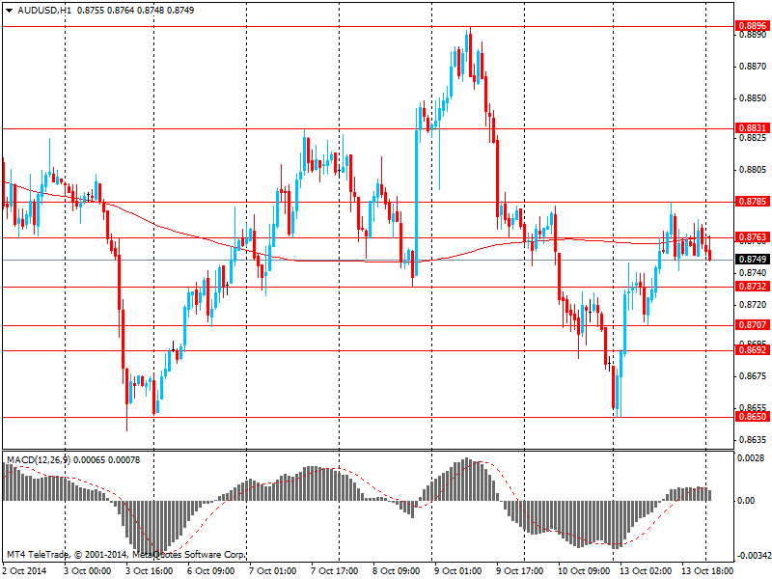Select the red 0.8763 price level label
Image resolution: width=772 pixels, height=579 pixels.
752,236
